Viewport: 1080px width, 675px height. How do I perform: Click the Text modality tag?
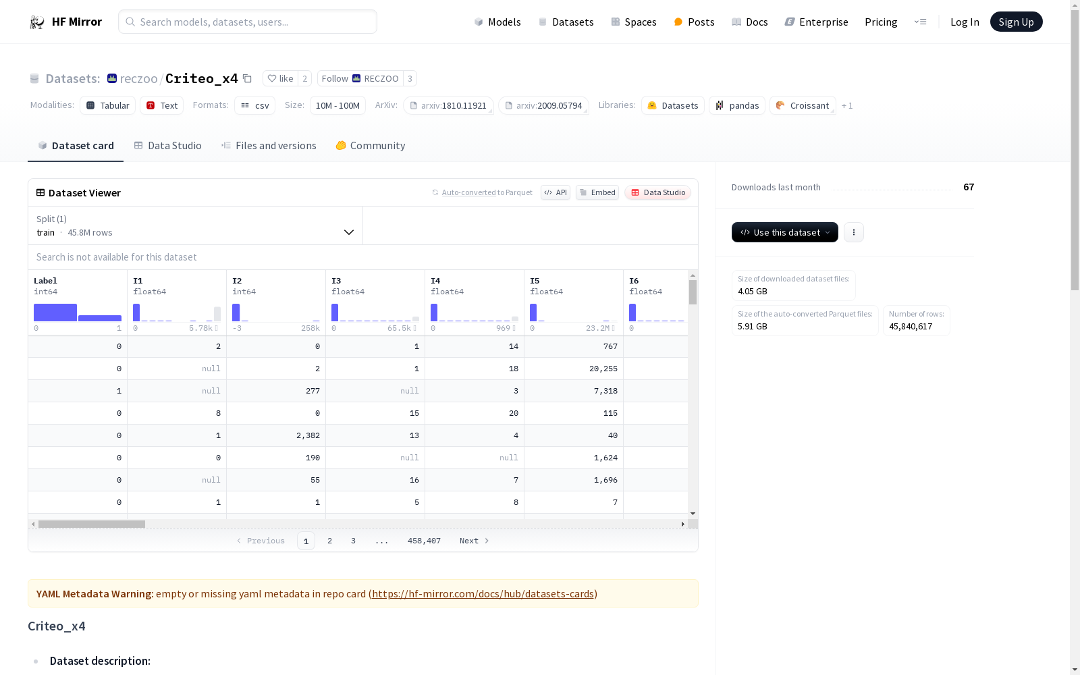point(162,105)
